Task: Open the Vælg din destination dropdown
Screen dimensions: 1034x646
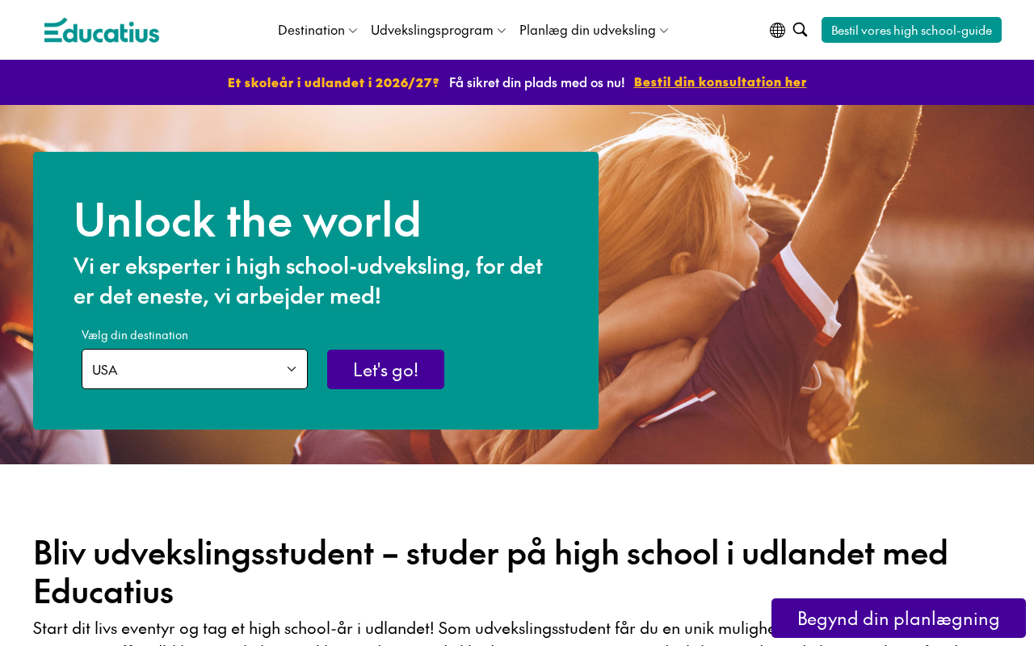Action: 195,369
